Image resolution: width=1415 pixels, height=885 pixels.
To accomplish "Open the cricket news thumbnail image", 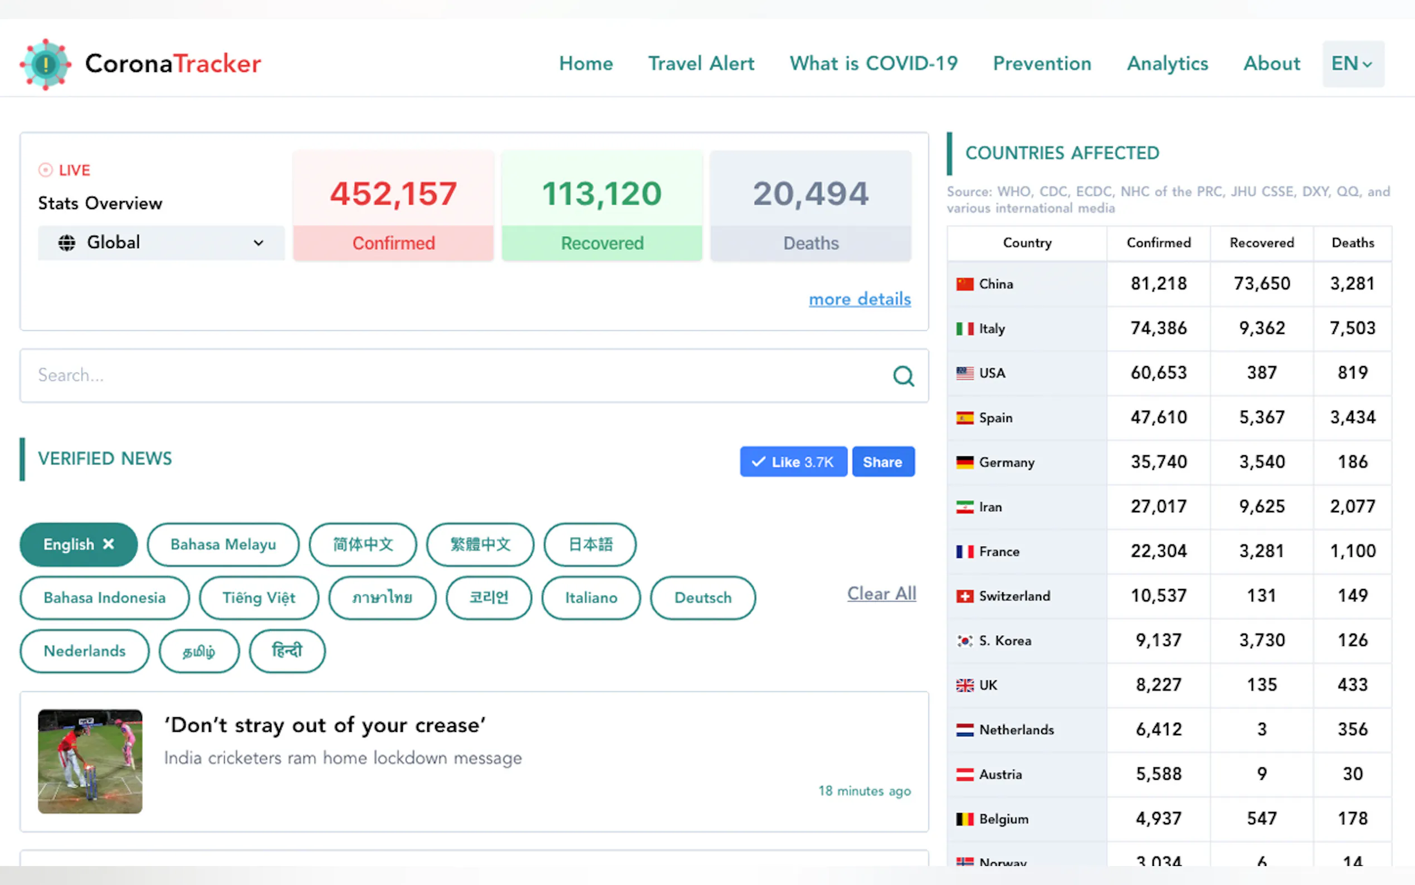I will pyautogui.click(x=90, y=761).
